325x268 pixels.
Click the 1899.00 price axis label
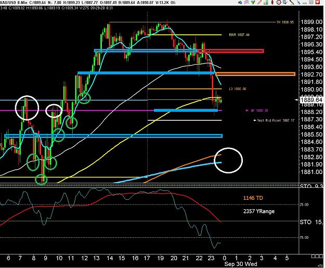pos(311,22)
